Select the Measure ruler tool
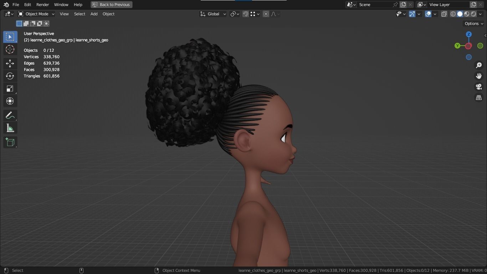Screen dimensions: 487x274 click(10, 128)
